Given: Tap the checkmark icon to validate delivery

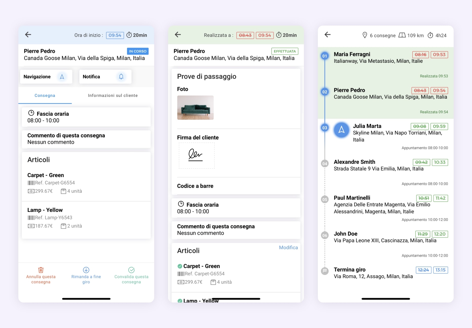Looking at the screenshot, I should pos(131,270).
